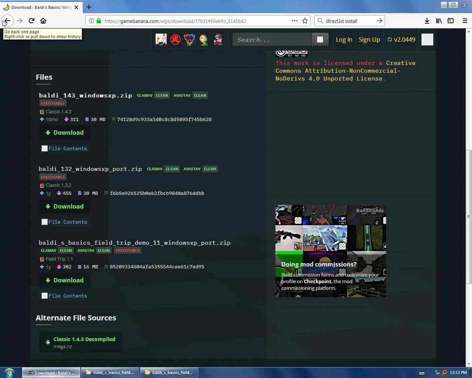
Task: Click the green padlock security icon
Action: [x=99, y=21]
